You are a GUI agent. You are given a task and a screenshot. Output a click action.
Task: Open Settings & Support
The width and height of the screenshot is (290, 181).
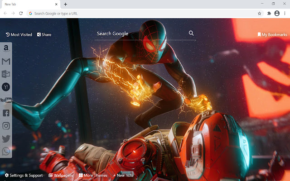[x=24, y=175]
